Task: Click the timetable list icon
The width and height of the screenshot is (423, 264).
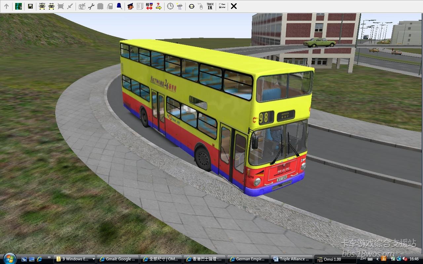Action: [140, 6]
